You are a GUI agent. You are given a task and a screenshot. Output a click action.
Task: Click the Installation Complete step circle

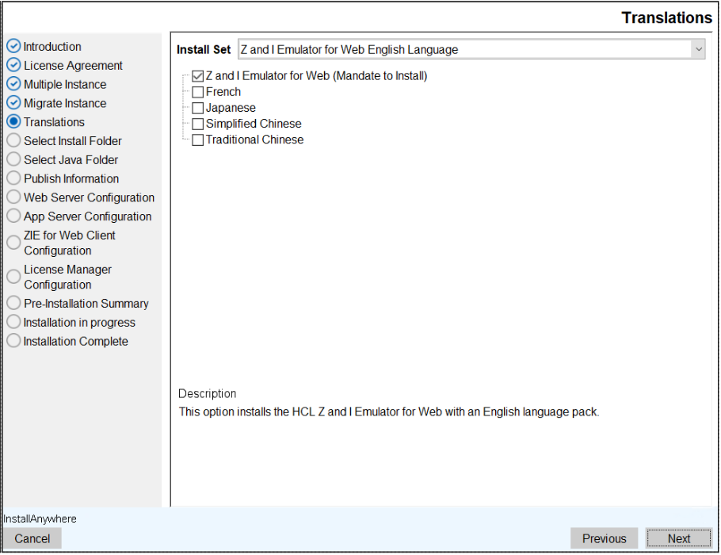13,341
